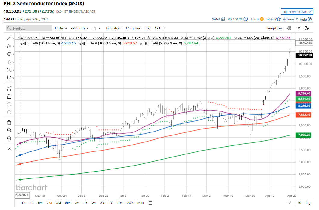
Task: Expand the 6-Month period dropdown
Action: pyautogui.click(x=80, y=28)
